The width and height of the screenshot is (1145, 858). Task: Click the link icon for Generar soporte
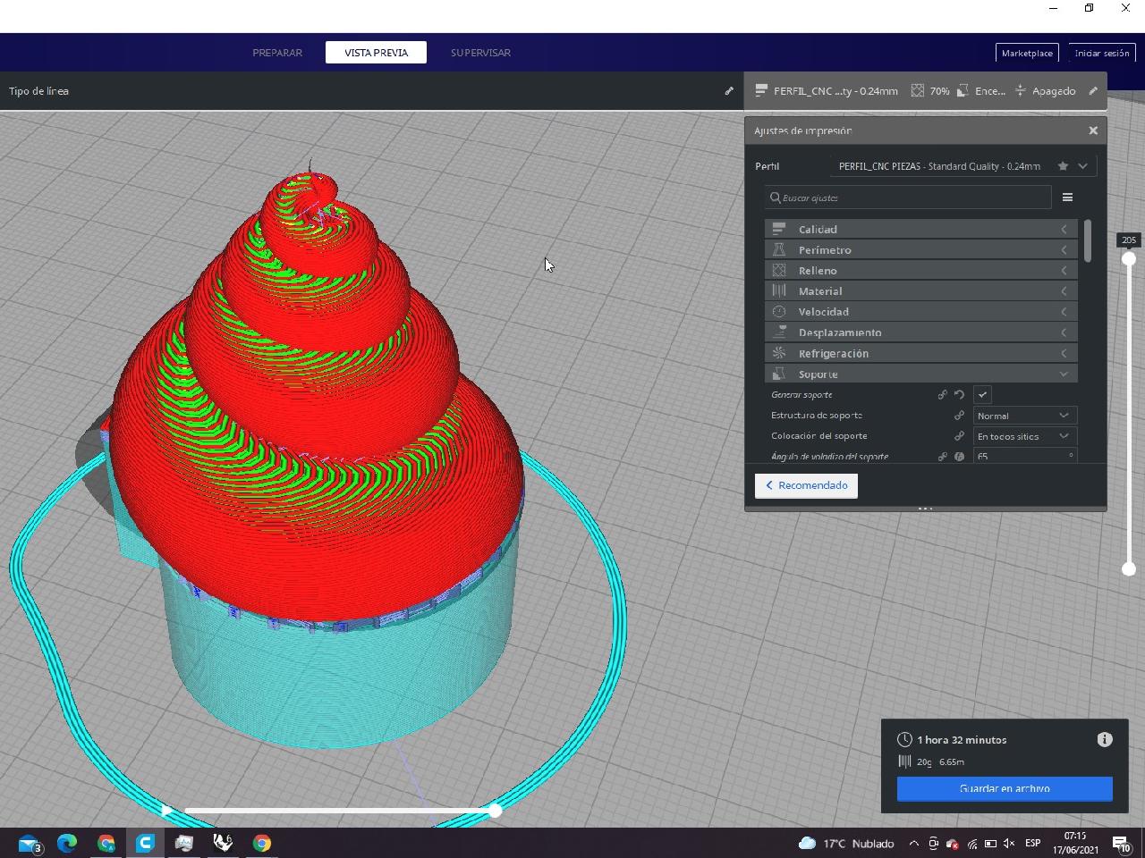pos(942,394)
